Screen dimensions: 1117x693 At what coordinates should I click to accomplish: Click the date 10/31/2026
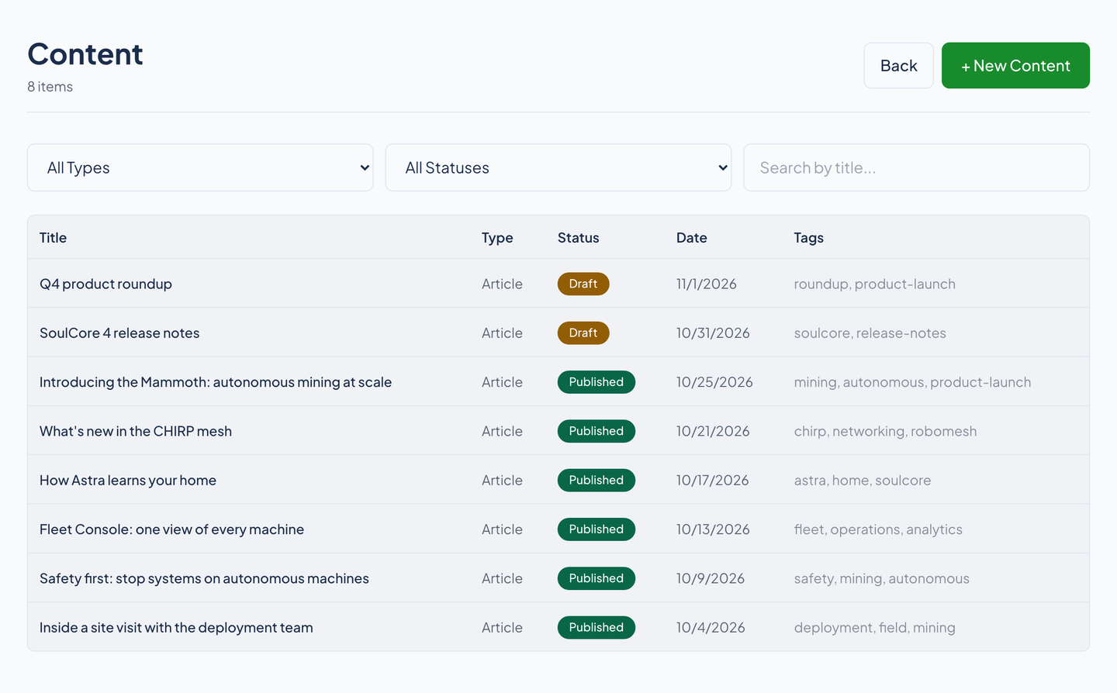(x=713, y=333)
